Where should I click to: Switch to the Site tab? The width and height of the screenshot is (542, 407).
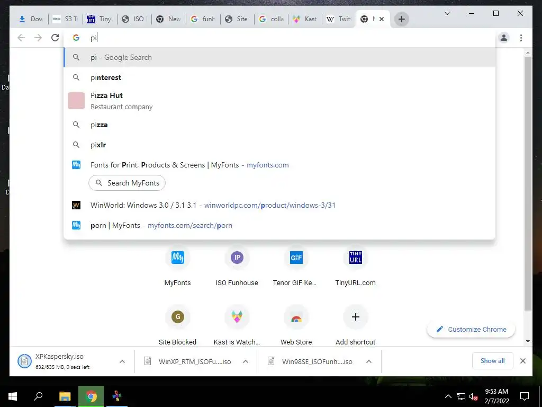point(237,19)
